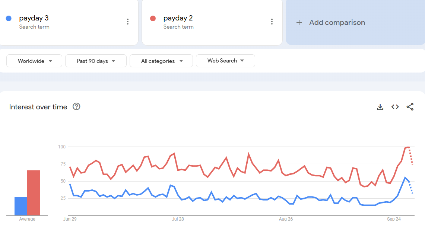
Task: Change the Past 90 days time range
Action: coord(96,61)
